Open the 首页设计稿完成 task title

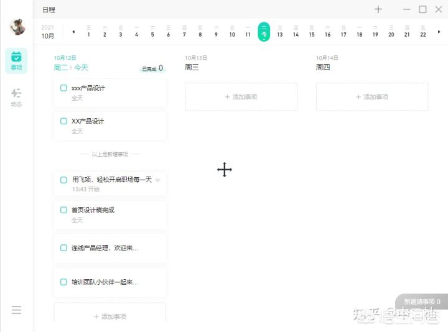pos(93,210)
